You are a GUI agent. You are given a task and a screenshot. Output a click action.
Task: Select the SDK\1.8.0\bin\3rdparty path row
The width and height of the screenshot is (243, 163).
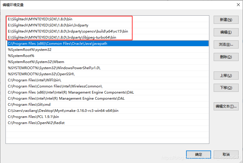pyautogui.click(x=108, y=25)
